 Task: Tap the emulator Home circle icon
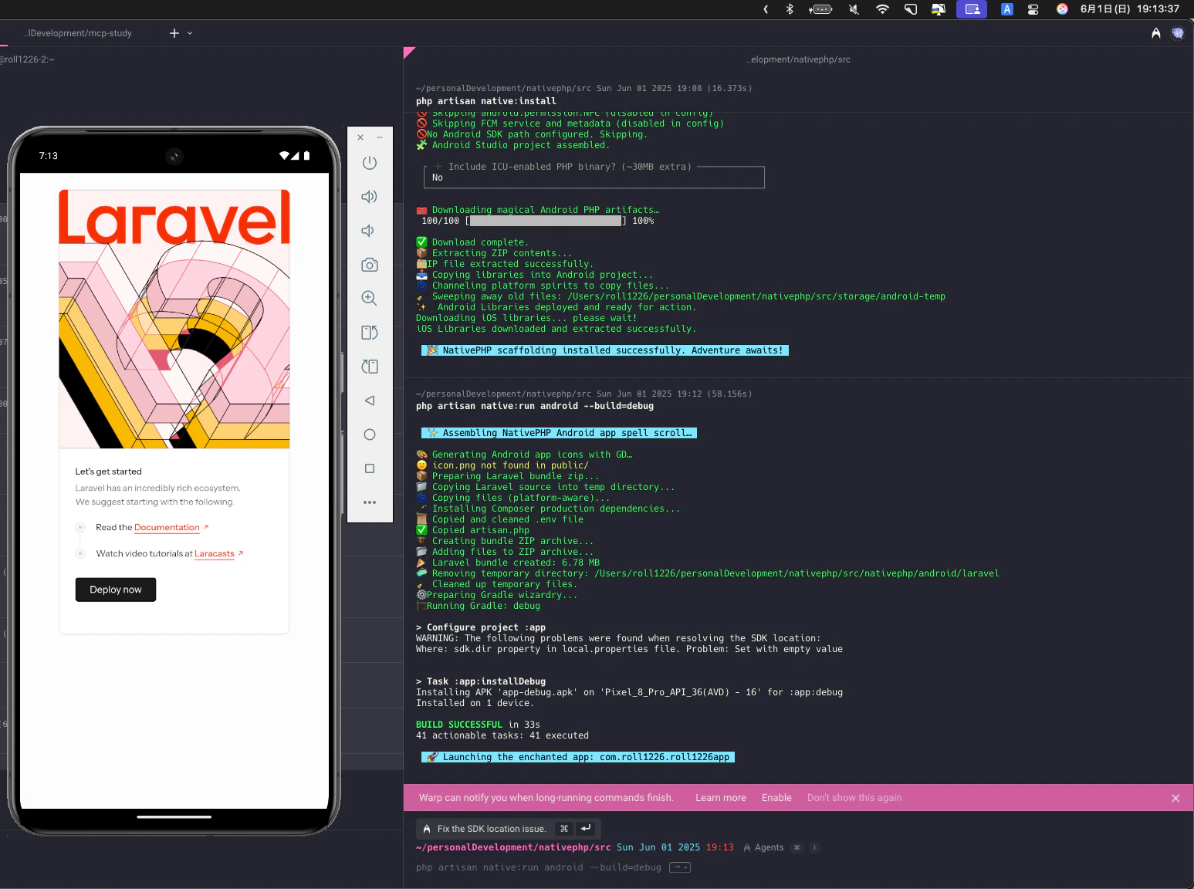coord(370,434)
